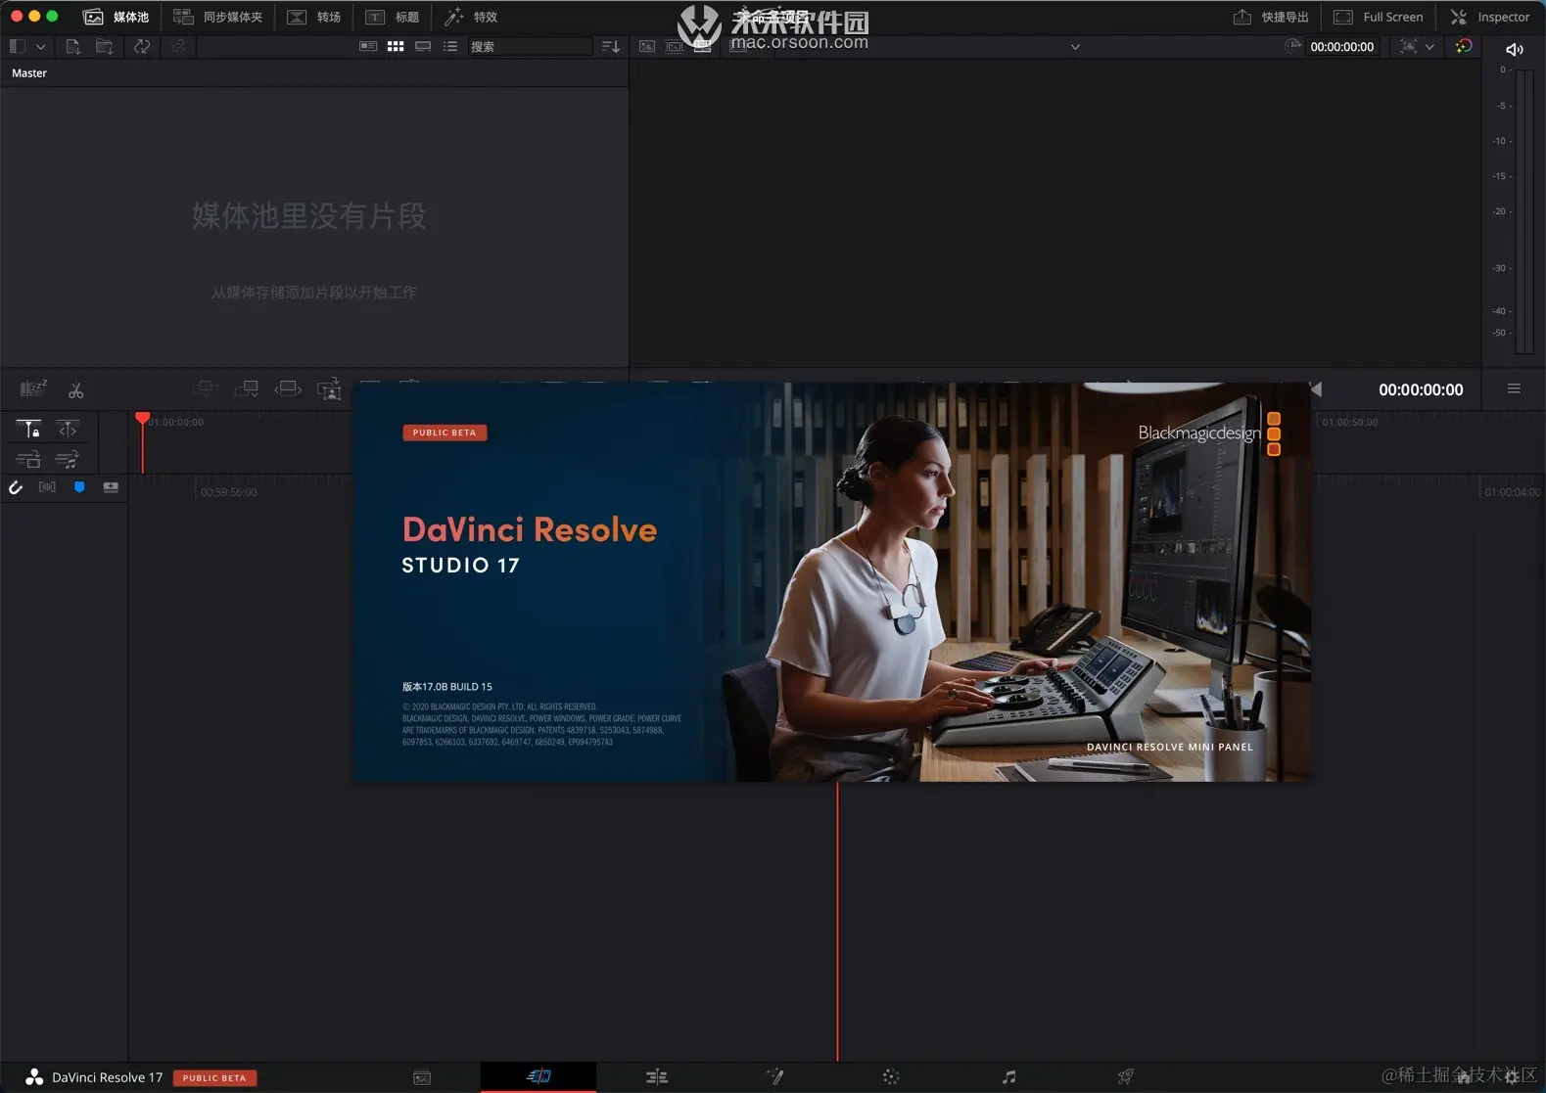Click the viewer timecode field 00:00:00:00

1341,46
